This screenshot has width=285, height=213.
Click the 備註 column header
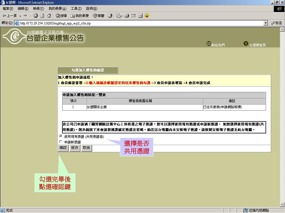pos(234,101)
